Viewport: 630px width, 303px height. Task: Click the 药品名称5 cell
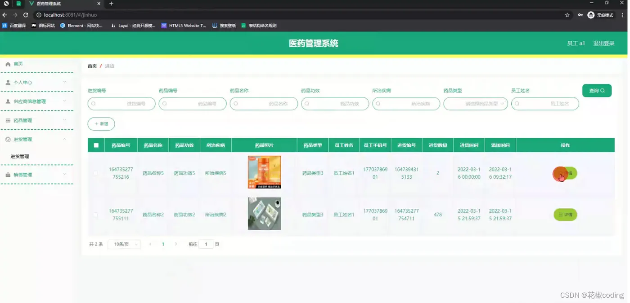(153, 173)
